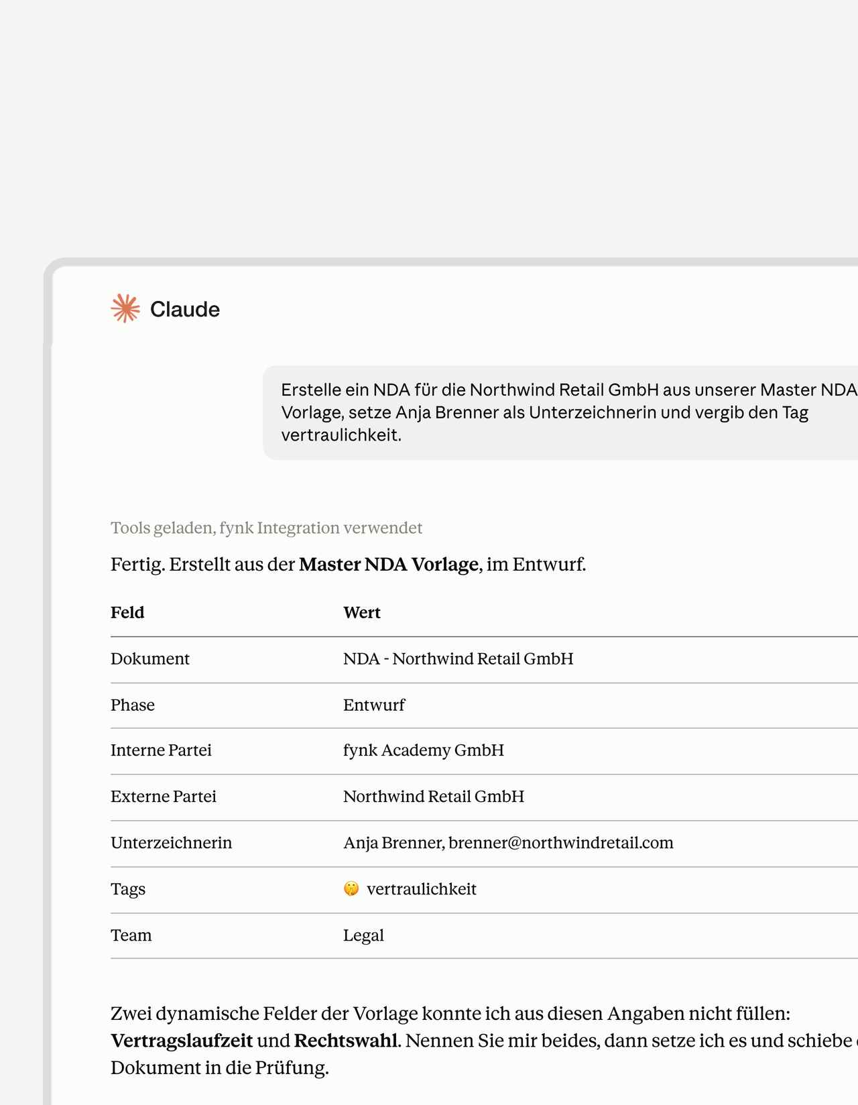The image size is (858, 1105).
Task: Select the user prompt message bubble
Action: [560, 412]
